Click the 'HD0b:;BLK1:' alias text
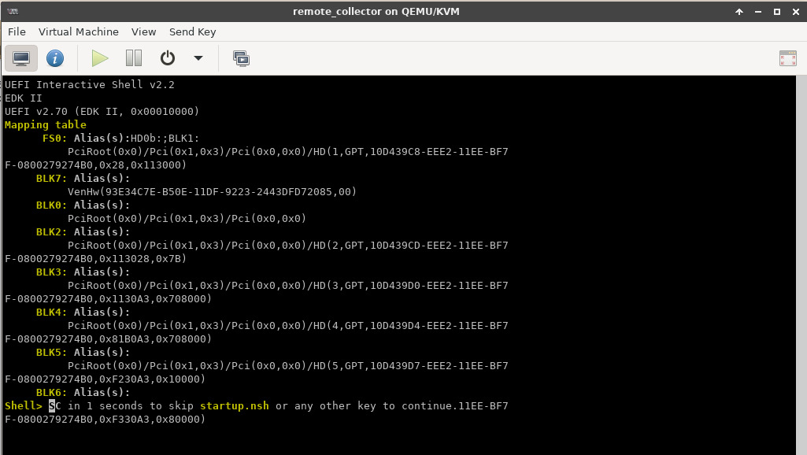The image size is (807, 455). [165, 138]
